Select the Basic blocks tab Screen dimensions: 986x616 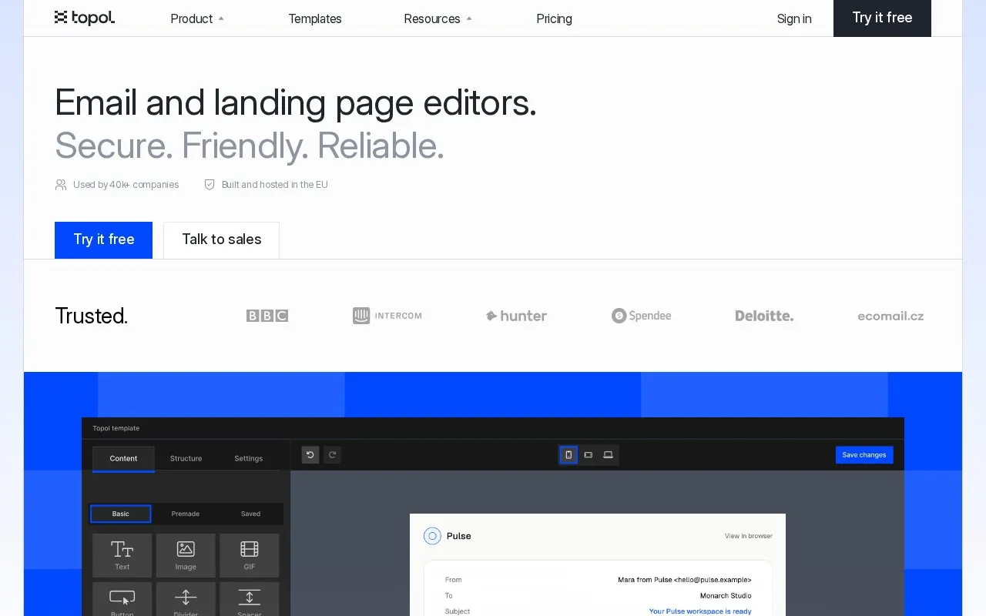click(x=121, y=514)
